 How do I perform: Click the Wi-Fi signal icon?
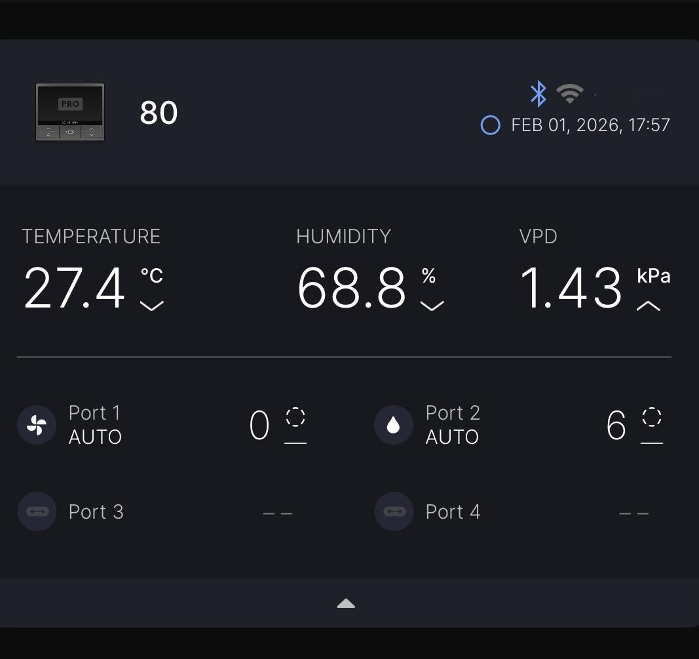[570, 94]
